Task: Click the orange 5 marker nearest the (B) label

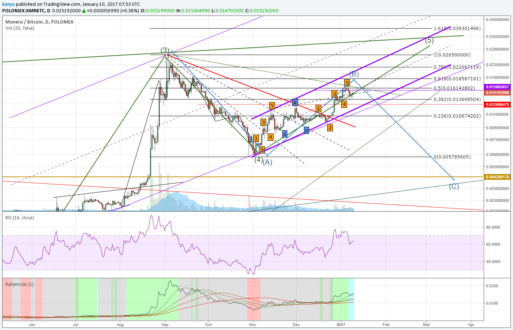Action: (x=347, y=82)
